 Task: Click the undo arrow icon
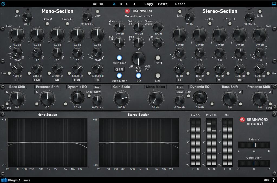[x=95, y=4]
